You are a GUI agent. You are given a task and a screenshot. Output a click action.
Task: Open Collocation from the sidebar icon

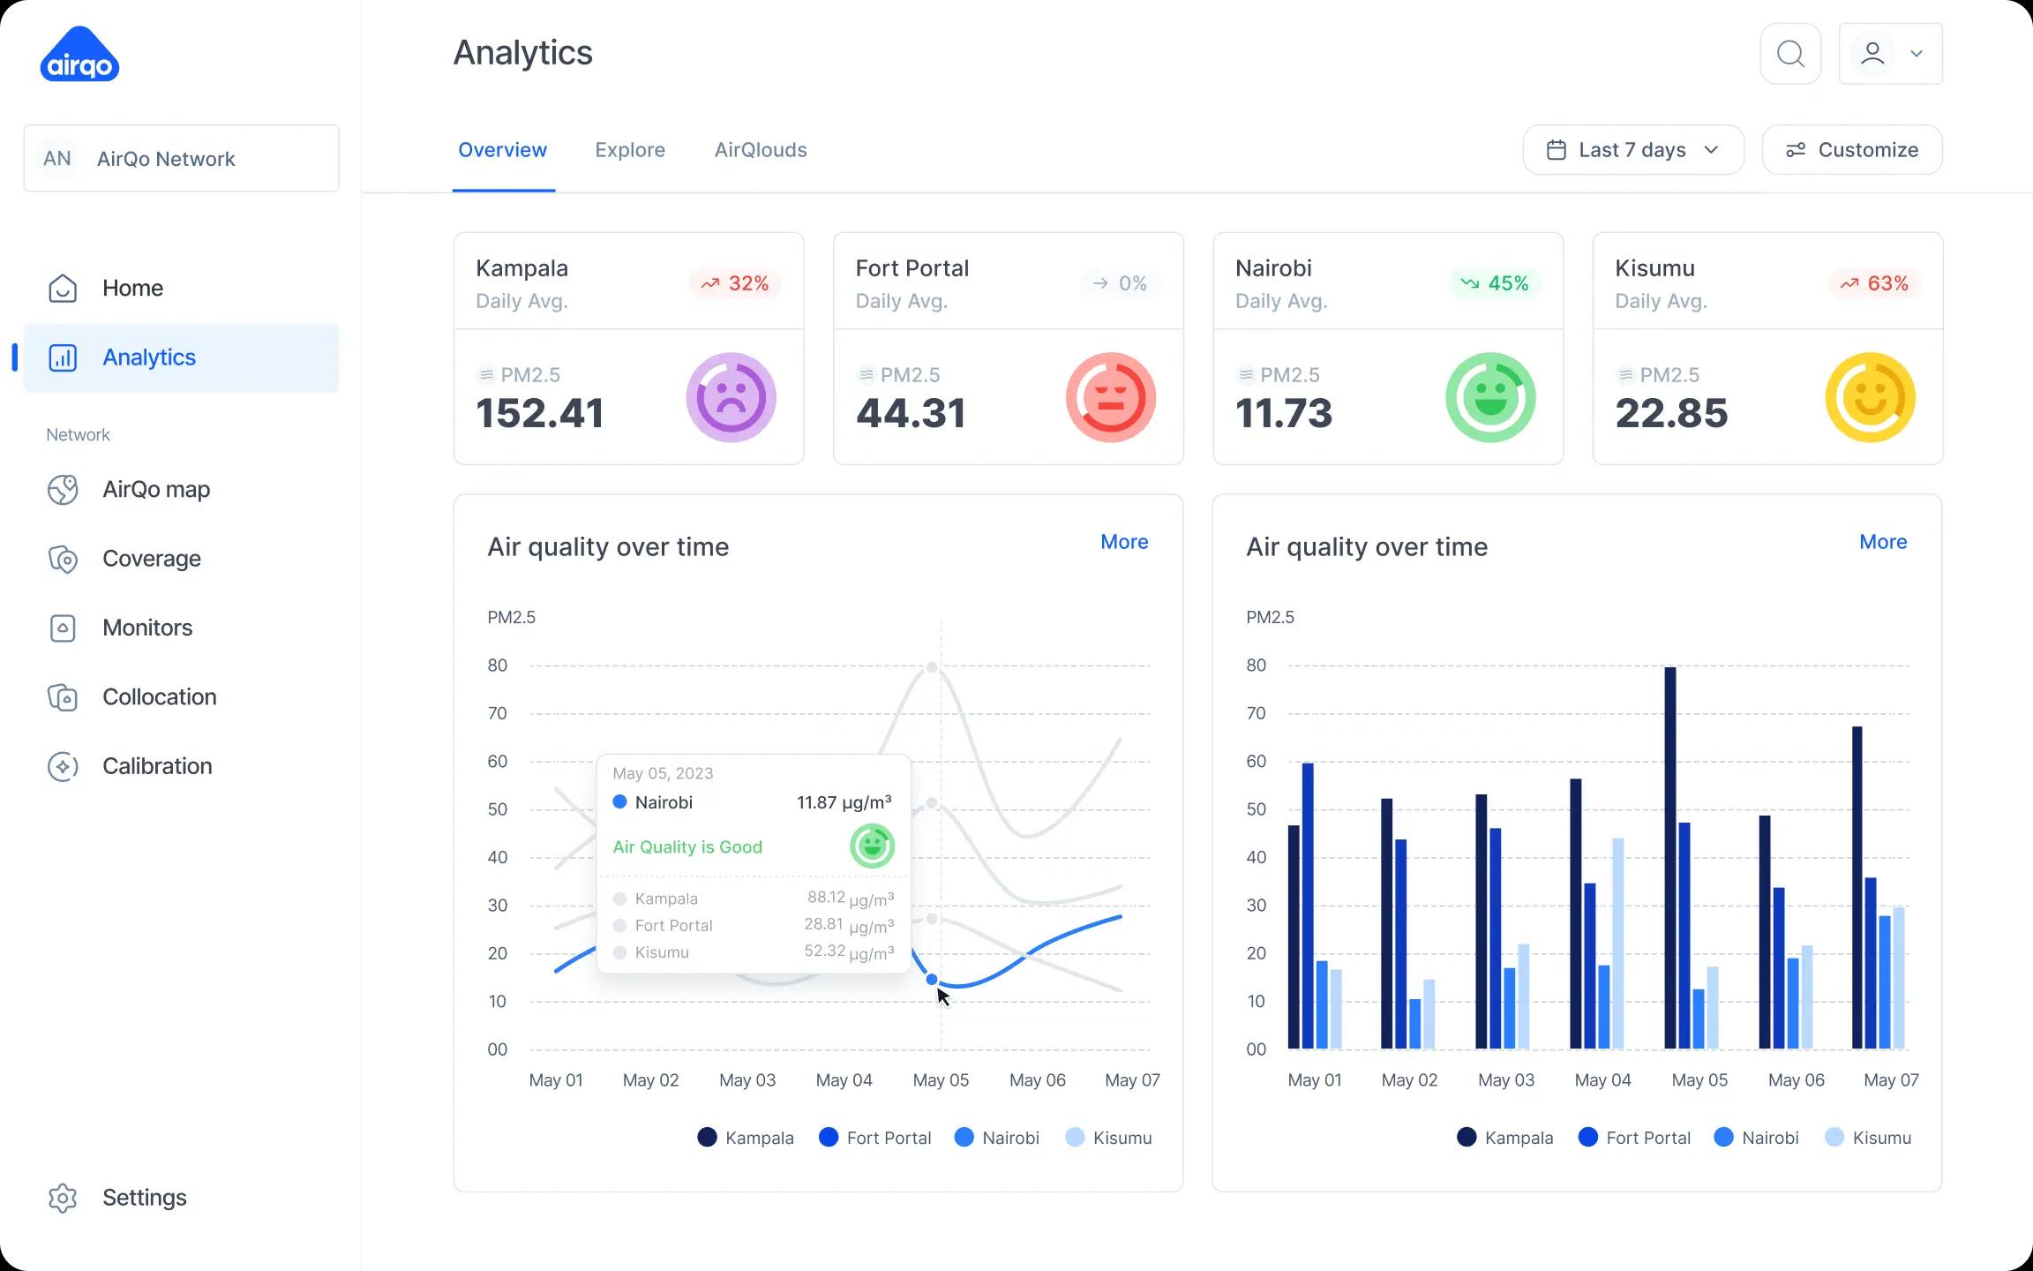point(63,697)
